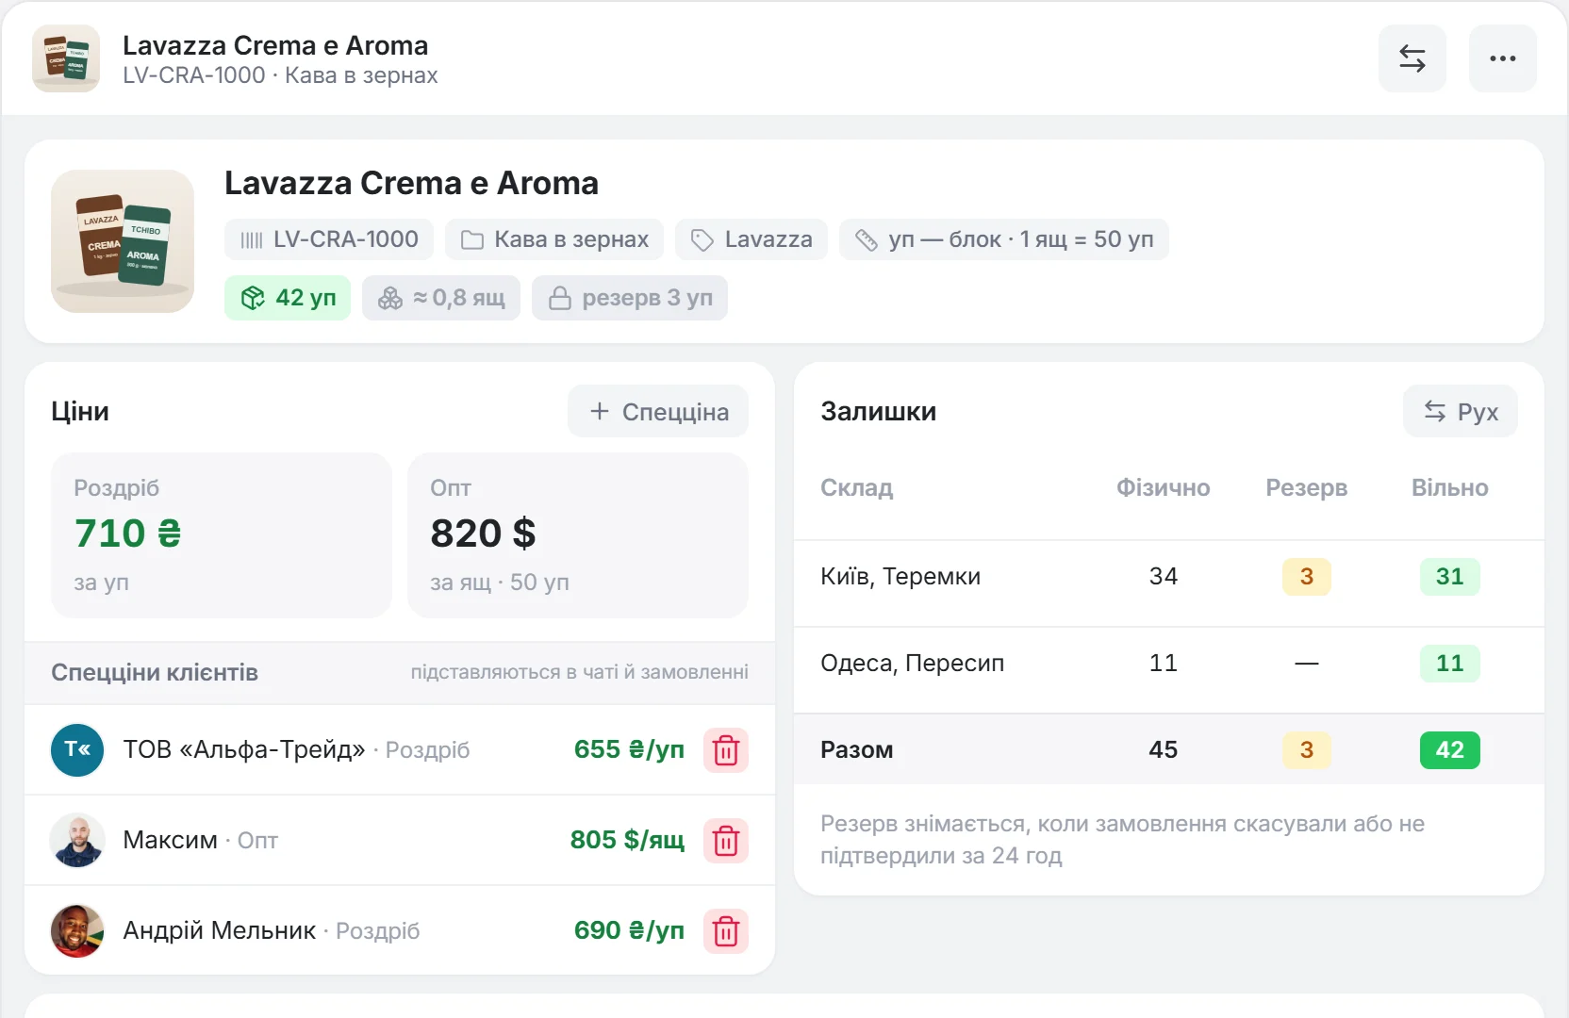Select the Кава в зернах category tag
1569x1018 pixels.
(554, 239)
